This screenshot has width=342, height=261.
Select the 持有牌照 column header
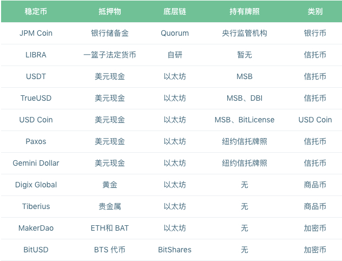[245, 11]
